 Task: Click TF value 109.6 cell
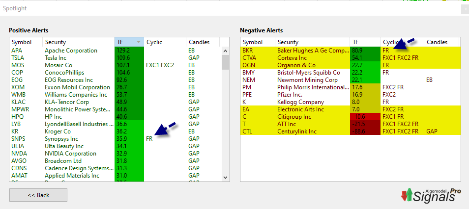pos(129,58)
